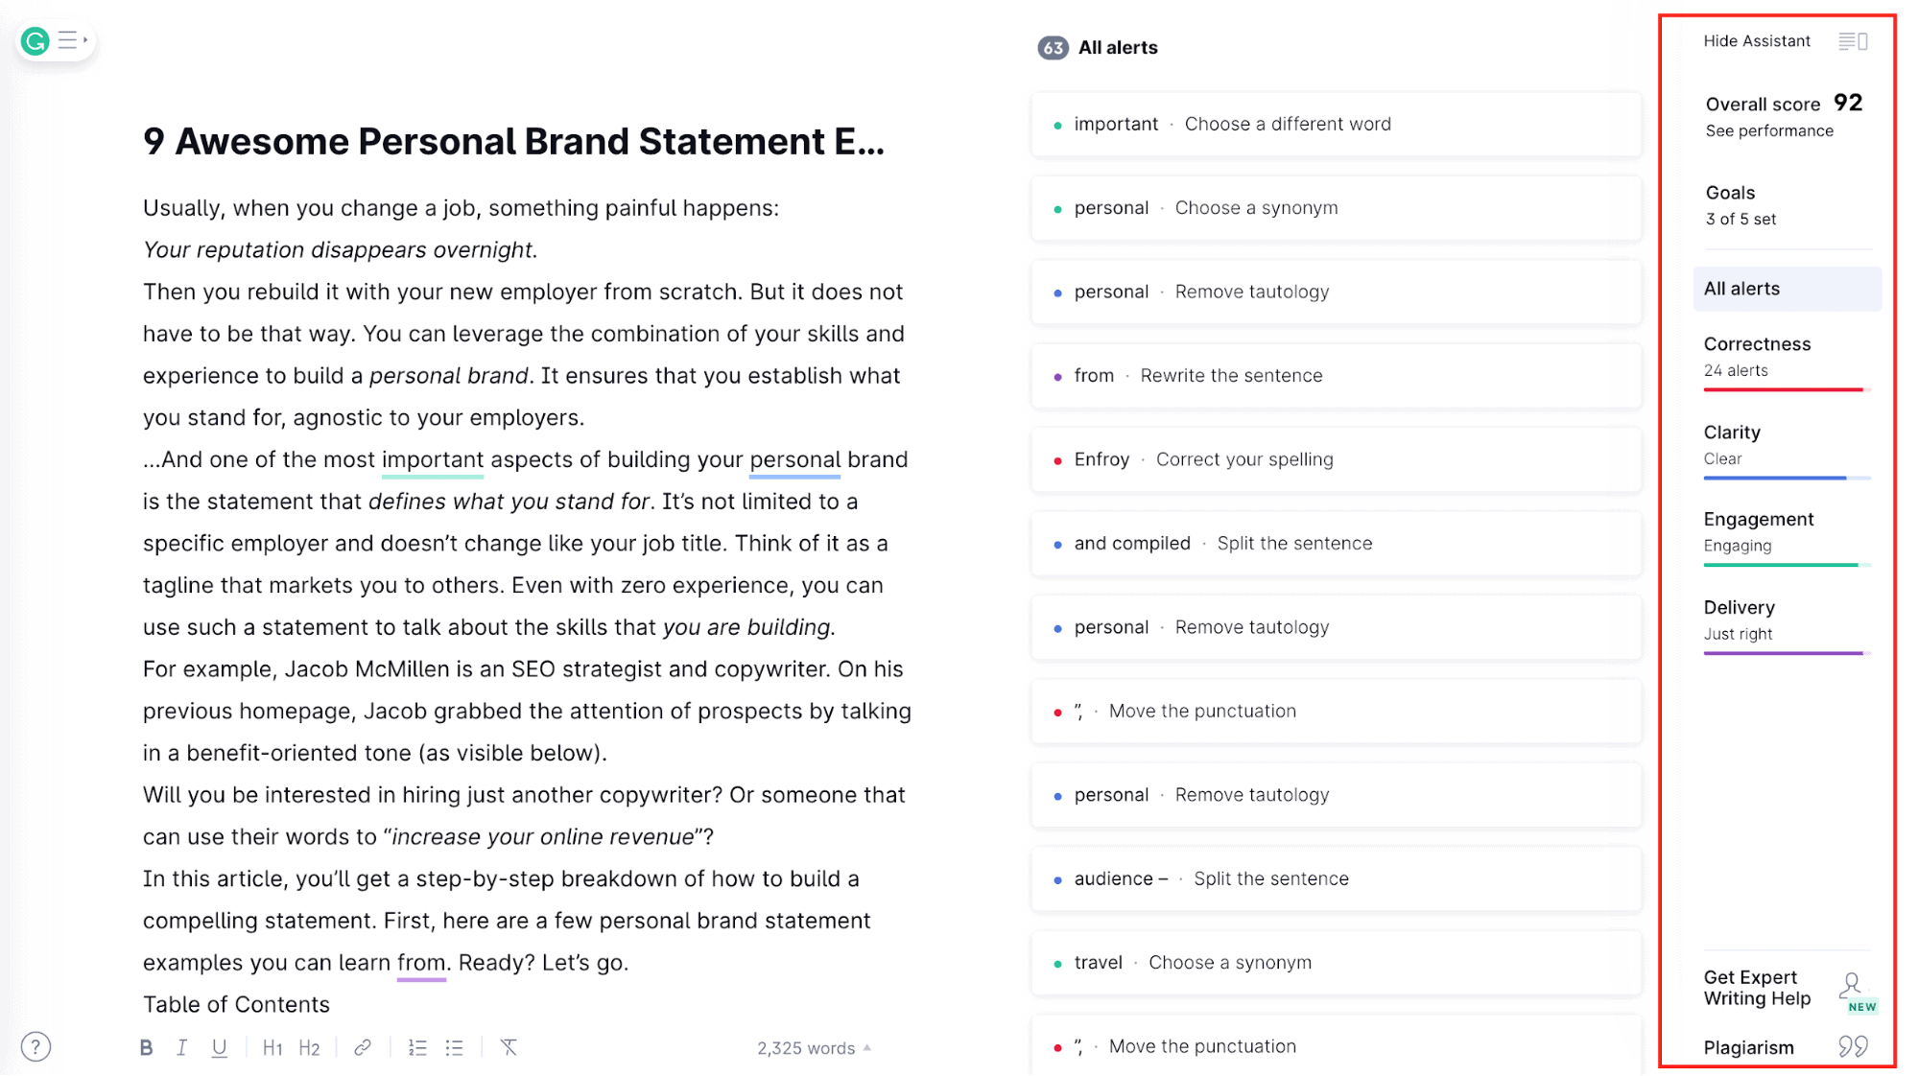This screenshot has width=1918, height=1076.
Task: Open help via the question mark icon
Action: click(36, 1047)
